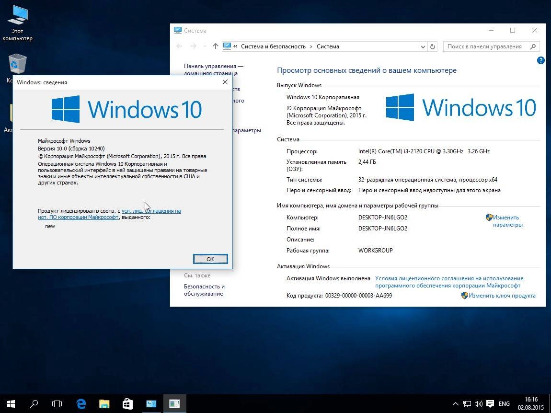Launch Microsoft Edge from the taskbar
The height and width of the screenshot is (413, 551).
[x=81, y=404]
